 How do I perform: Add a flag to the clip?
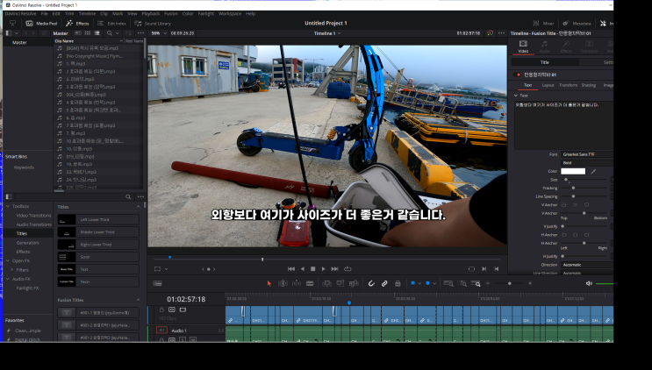pos(413,283)
